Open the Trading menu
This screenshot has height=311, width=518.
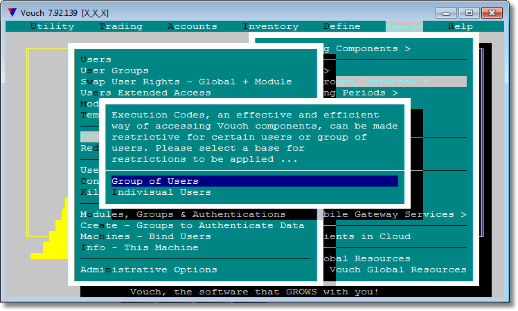(121, 26)
